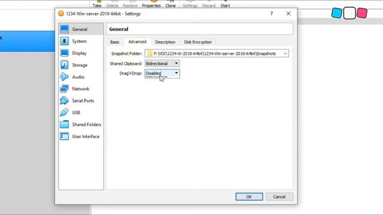The width and height of the screenshot is (383, 215).
Task: Select the Shared Folders label text
Action: [87, 124]
